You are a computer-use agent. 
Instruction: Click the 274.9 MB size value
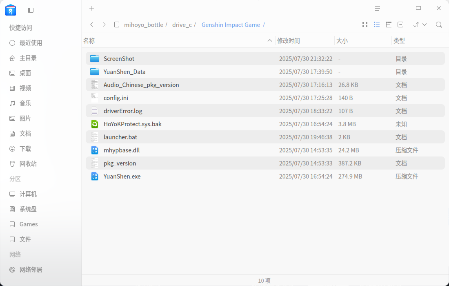[x=350, y=177]
